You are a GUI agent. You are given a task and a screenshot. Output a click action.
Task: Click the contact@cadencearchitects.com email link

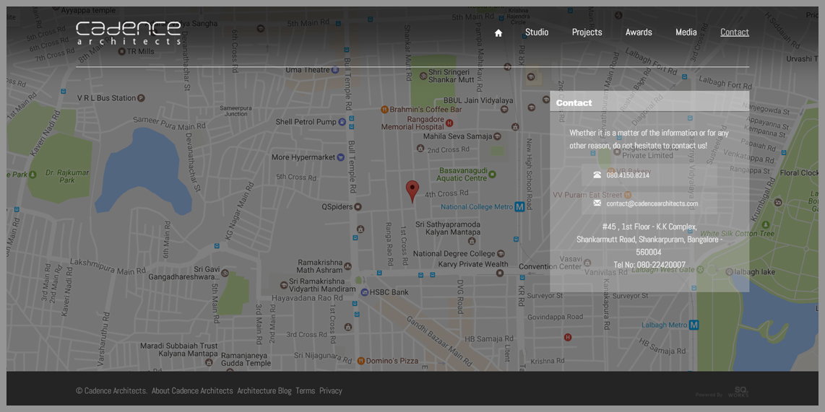pyautogui.click(x=652, y=203)
